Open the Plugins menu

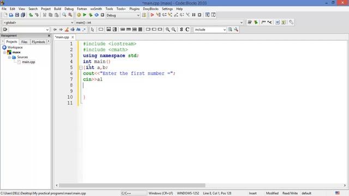[134, 9]
